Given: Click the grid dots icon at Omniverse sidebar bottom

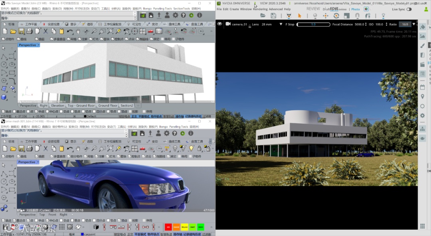Looking at the screenshot, I should click(423, 226).
